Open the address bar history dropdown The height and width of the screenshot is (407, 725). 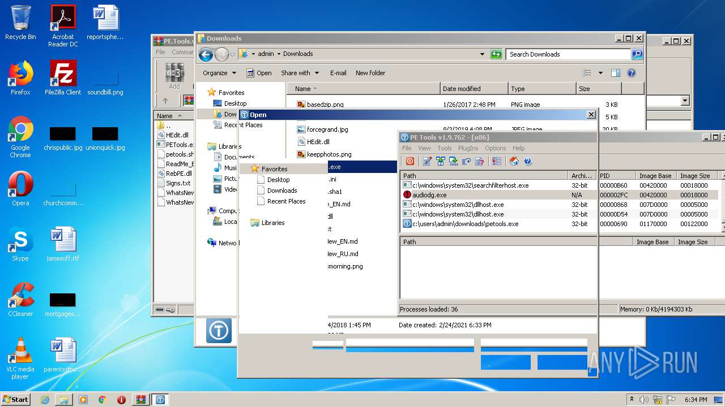point(482,54)
